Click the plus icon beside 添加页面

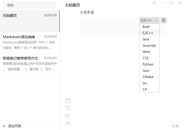pyautogui.click(x=4, y=126)
